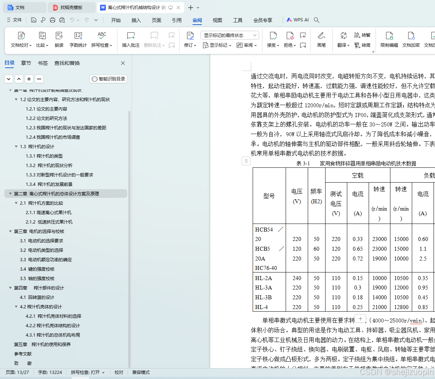435x379 pixels.
Task: Collapse the 1.2 outline section
Action: [16, 99]
